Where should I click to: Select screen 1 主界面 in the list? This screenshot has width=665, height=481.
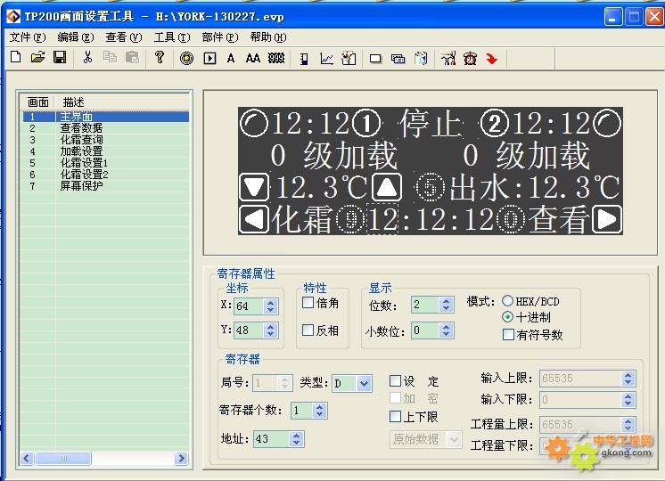click(105, 117)
